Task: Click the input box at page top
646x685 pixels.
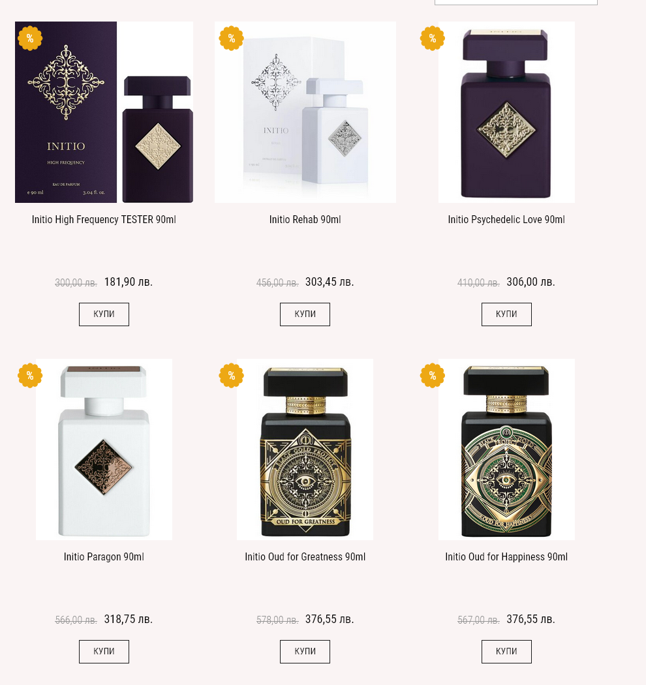Action: click(515, 2)
